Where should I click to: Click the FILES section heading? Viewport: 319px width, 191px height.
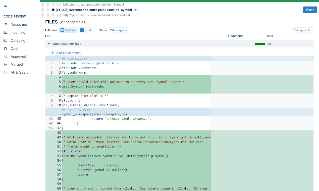[x=51, y=22]
